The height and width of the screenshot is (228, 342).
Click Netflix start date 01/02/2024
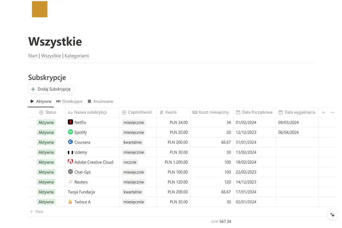[246, 123]
